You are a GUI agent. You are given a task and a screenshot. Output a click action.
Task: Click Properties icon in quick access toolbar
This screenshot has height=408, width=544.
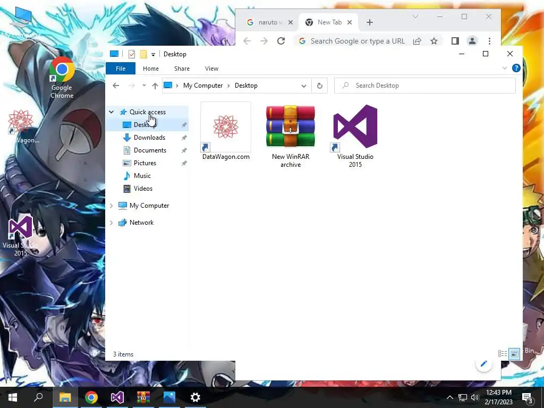point(132,54)
